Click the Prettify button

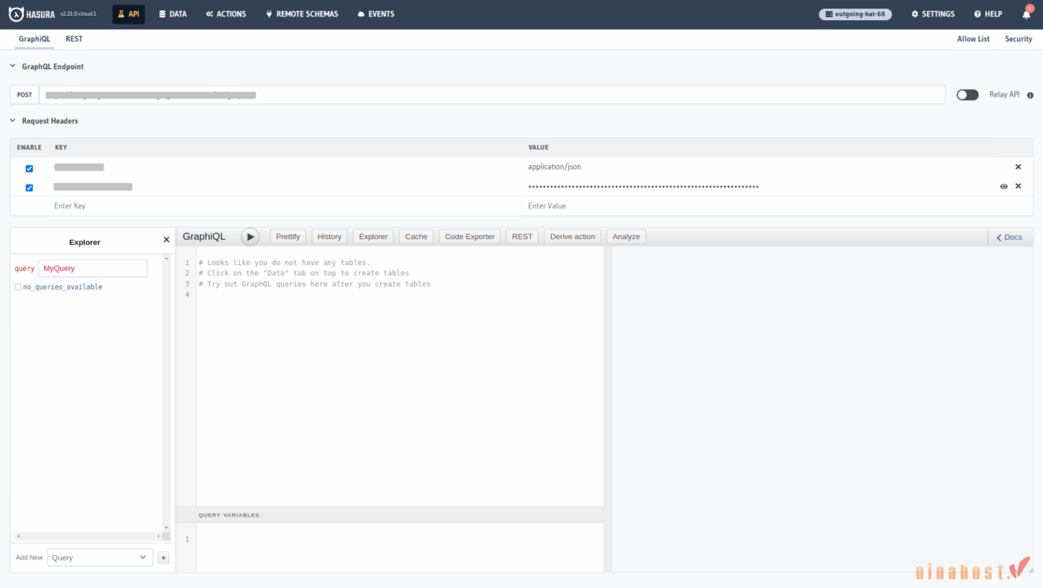288,237
